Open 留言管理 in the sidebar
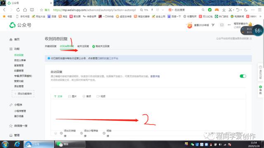The height and width of the screenshot is (148, 264). [19, 65]
